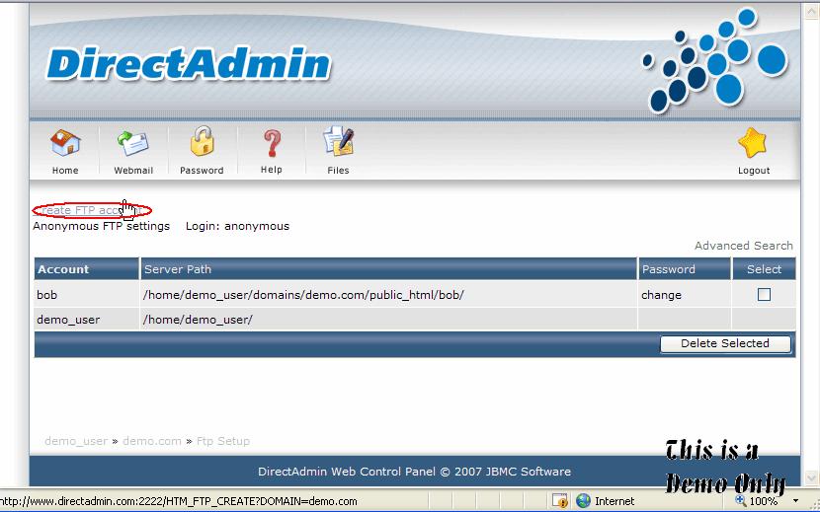Screen dimensions: 820x512
Task: Click the Delete Selected button
Action: (x=725, y=343)
